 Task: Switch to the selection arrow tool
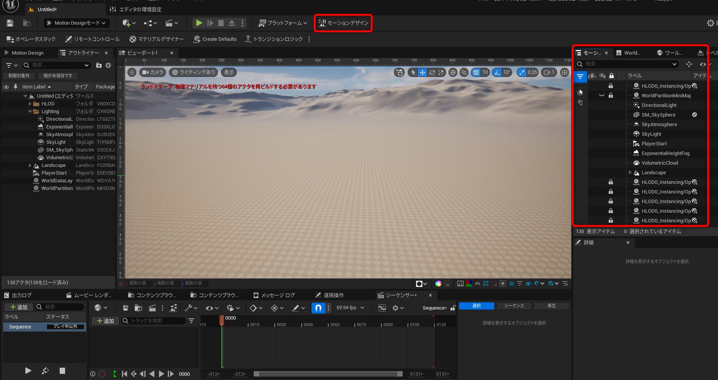413,72
